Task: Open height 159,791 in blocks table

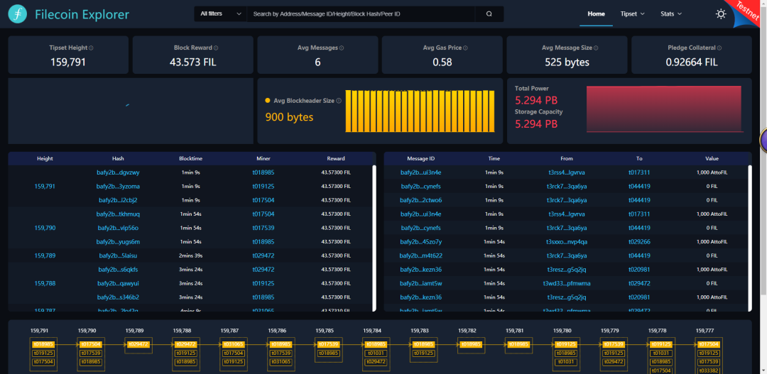Action: pyautogui.click(x=45, y=186)
